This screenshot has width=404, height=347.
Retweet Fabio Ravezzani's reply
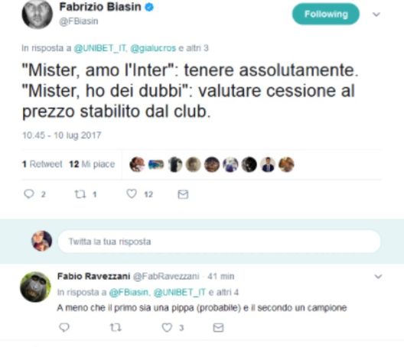[x=116, y=327]
